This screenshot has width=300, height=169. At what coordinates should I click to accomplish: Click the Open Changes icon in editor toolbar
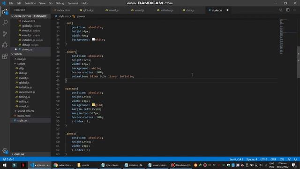coord(281,10)
